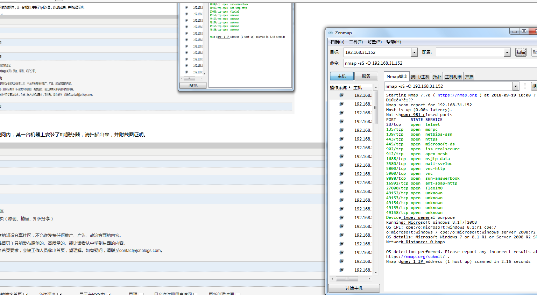Click 过滤主机 button in background scan window
The image size is (537, 295).
point(193,85)
